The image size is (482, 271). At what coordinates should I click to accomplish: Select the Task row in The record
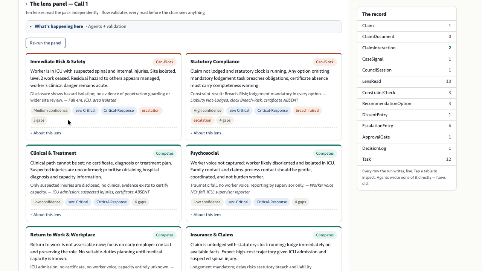407,159
